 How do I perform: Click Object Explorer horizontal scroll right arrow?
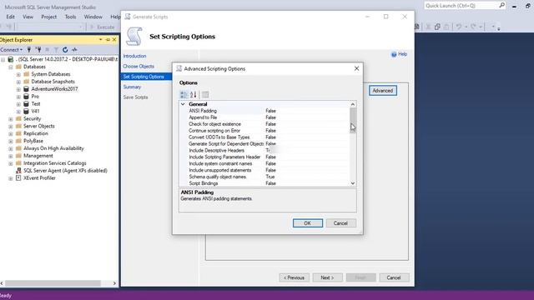pos(114,283)
